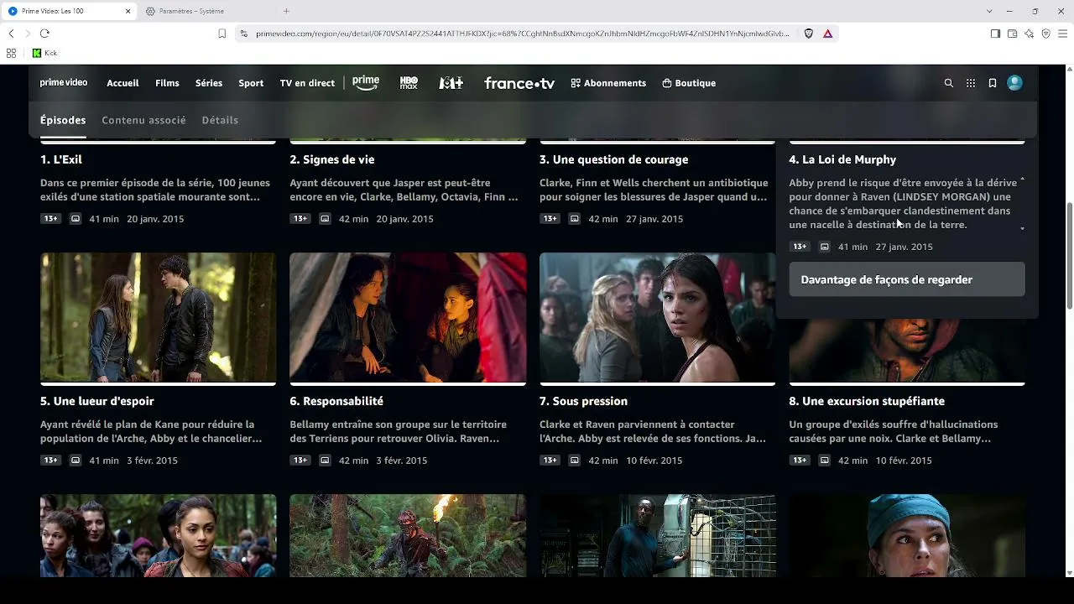This screenshot has width=1074, height=604.
Task: Play thumbnail for 6. Responsabilité
Action: (408, 318)
